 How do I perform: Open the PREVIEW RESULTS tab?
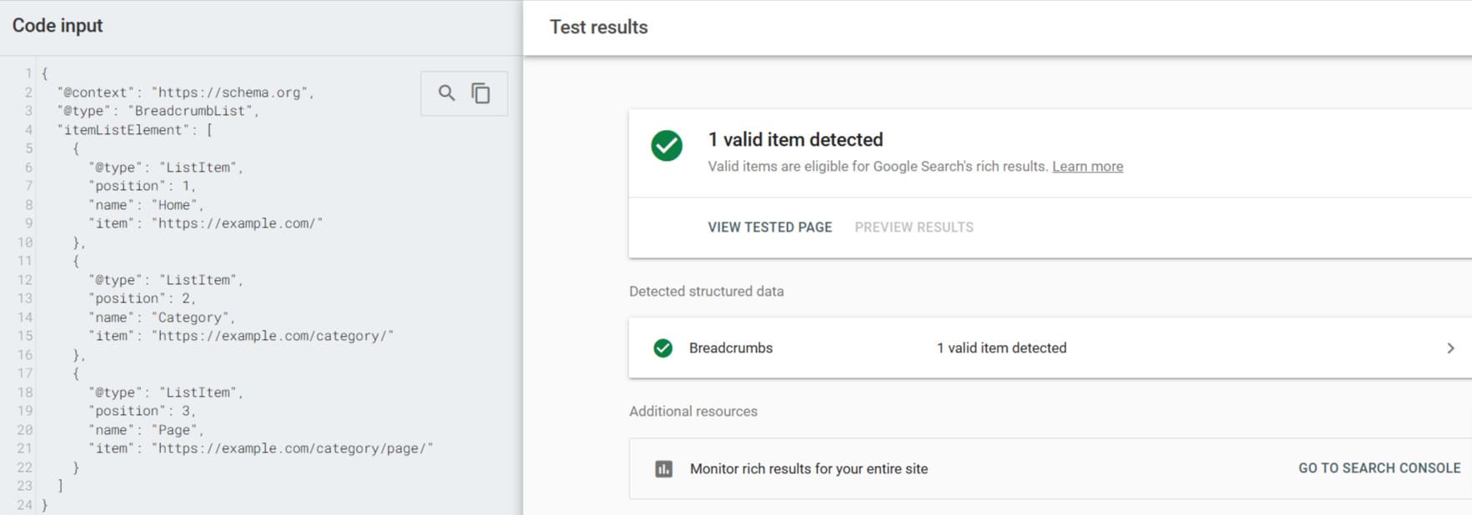[914, 227]
